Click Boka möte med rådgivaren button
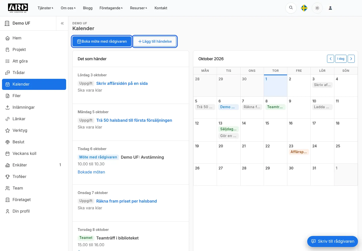The image size is (362, 251). (102, 41)
